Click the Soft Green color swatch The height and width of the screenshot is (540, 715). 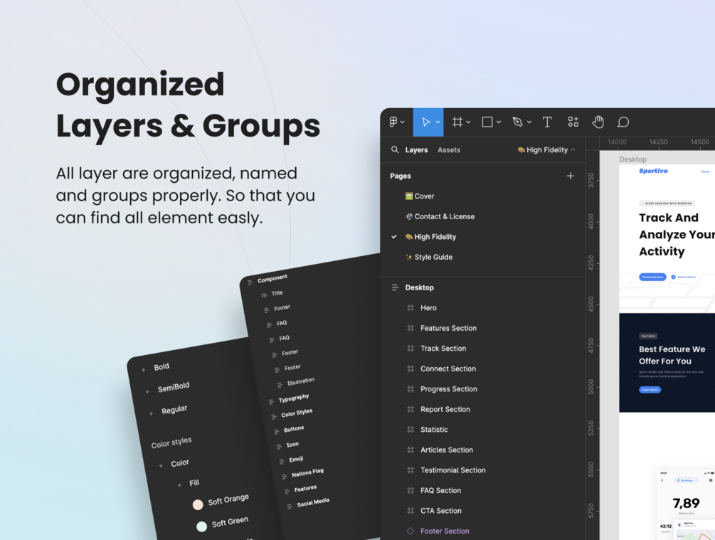[x=201, y=526]
